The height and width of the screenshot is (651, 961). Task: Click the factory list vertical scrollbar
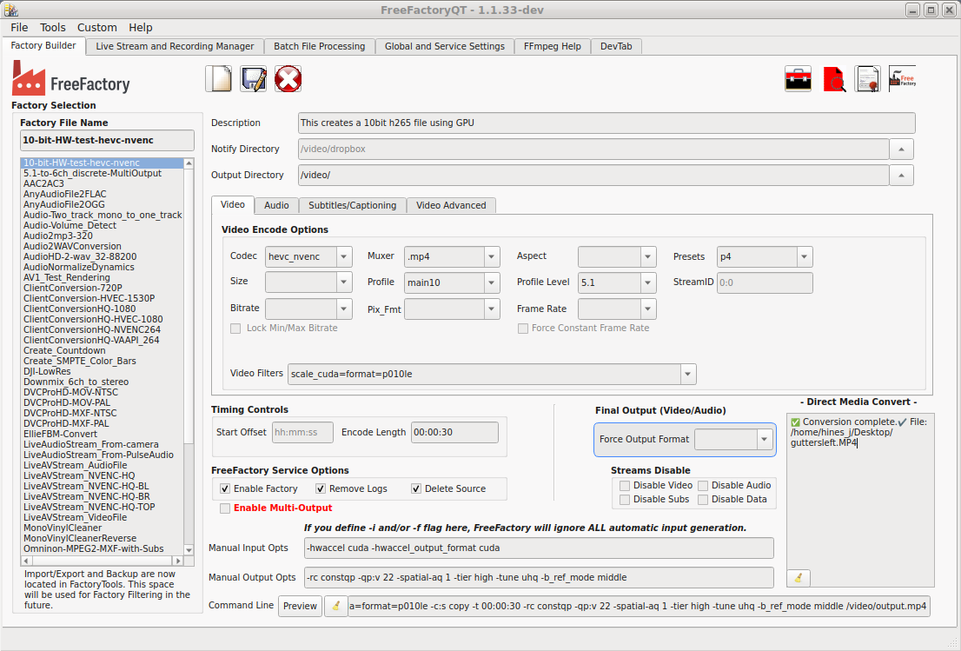click(x=189, y=307)
